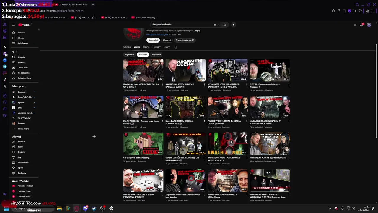Open options menu for NAWIEDZONY KOŚCIÓŁ video
The image size is (378, 213).
click(x=289, y=158)
